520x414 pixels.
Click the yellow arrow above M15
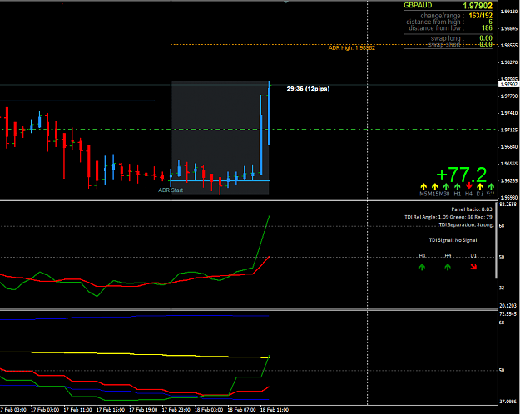(x=435, y=186)
